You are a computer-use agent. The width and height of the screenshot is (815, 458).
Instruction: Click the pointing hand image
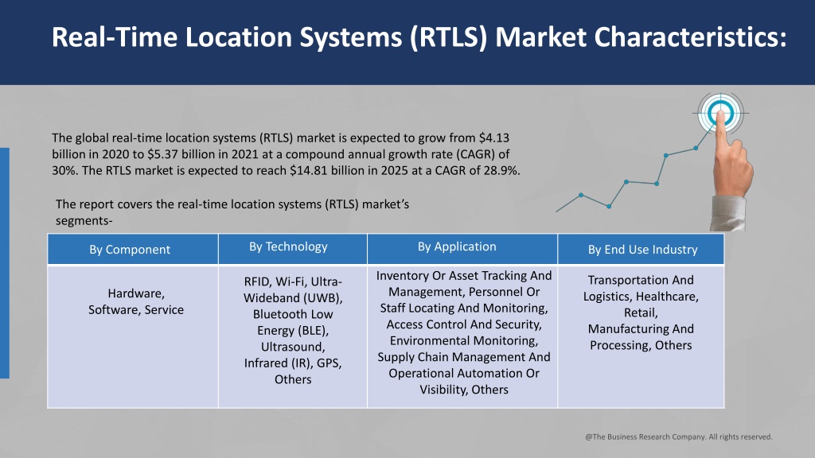pyautogui.click(x=731, y=172)
